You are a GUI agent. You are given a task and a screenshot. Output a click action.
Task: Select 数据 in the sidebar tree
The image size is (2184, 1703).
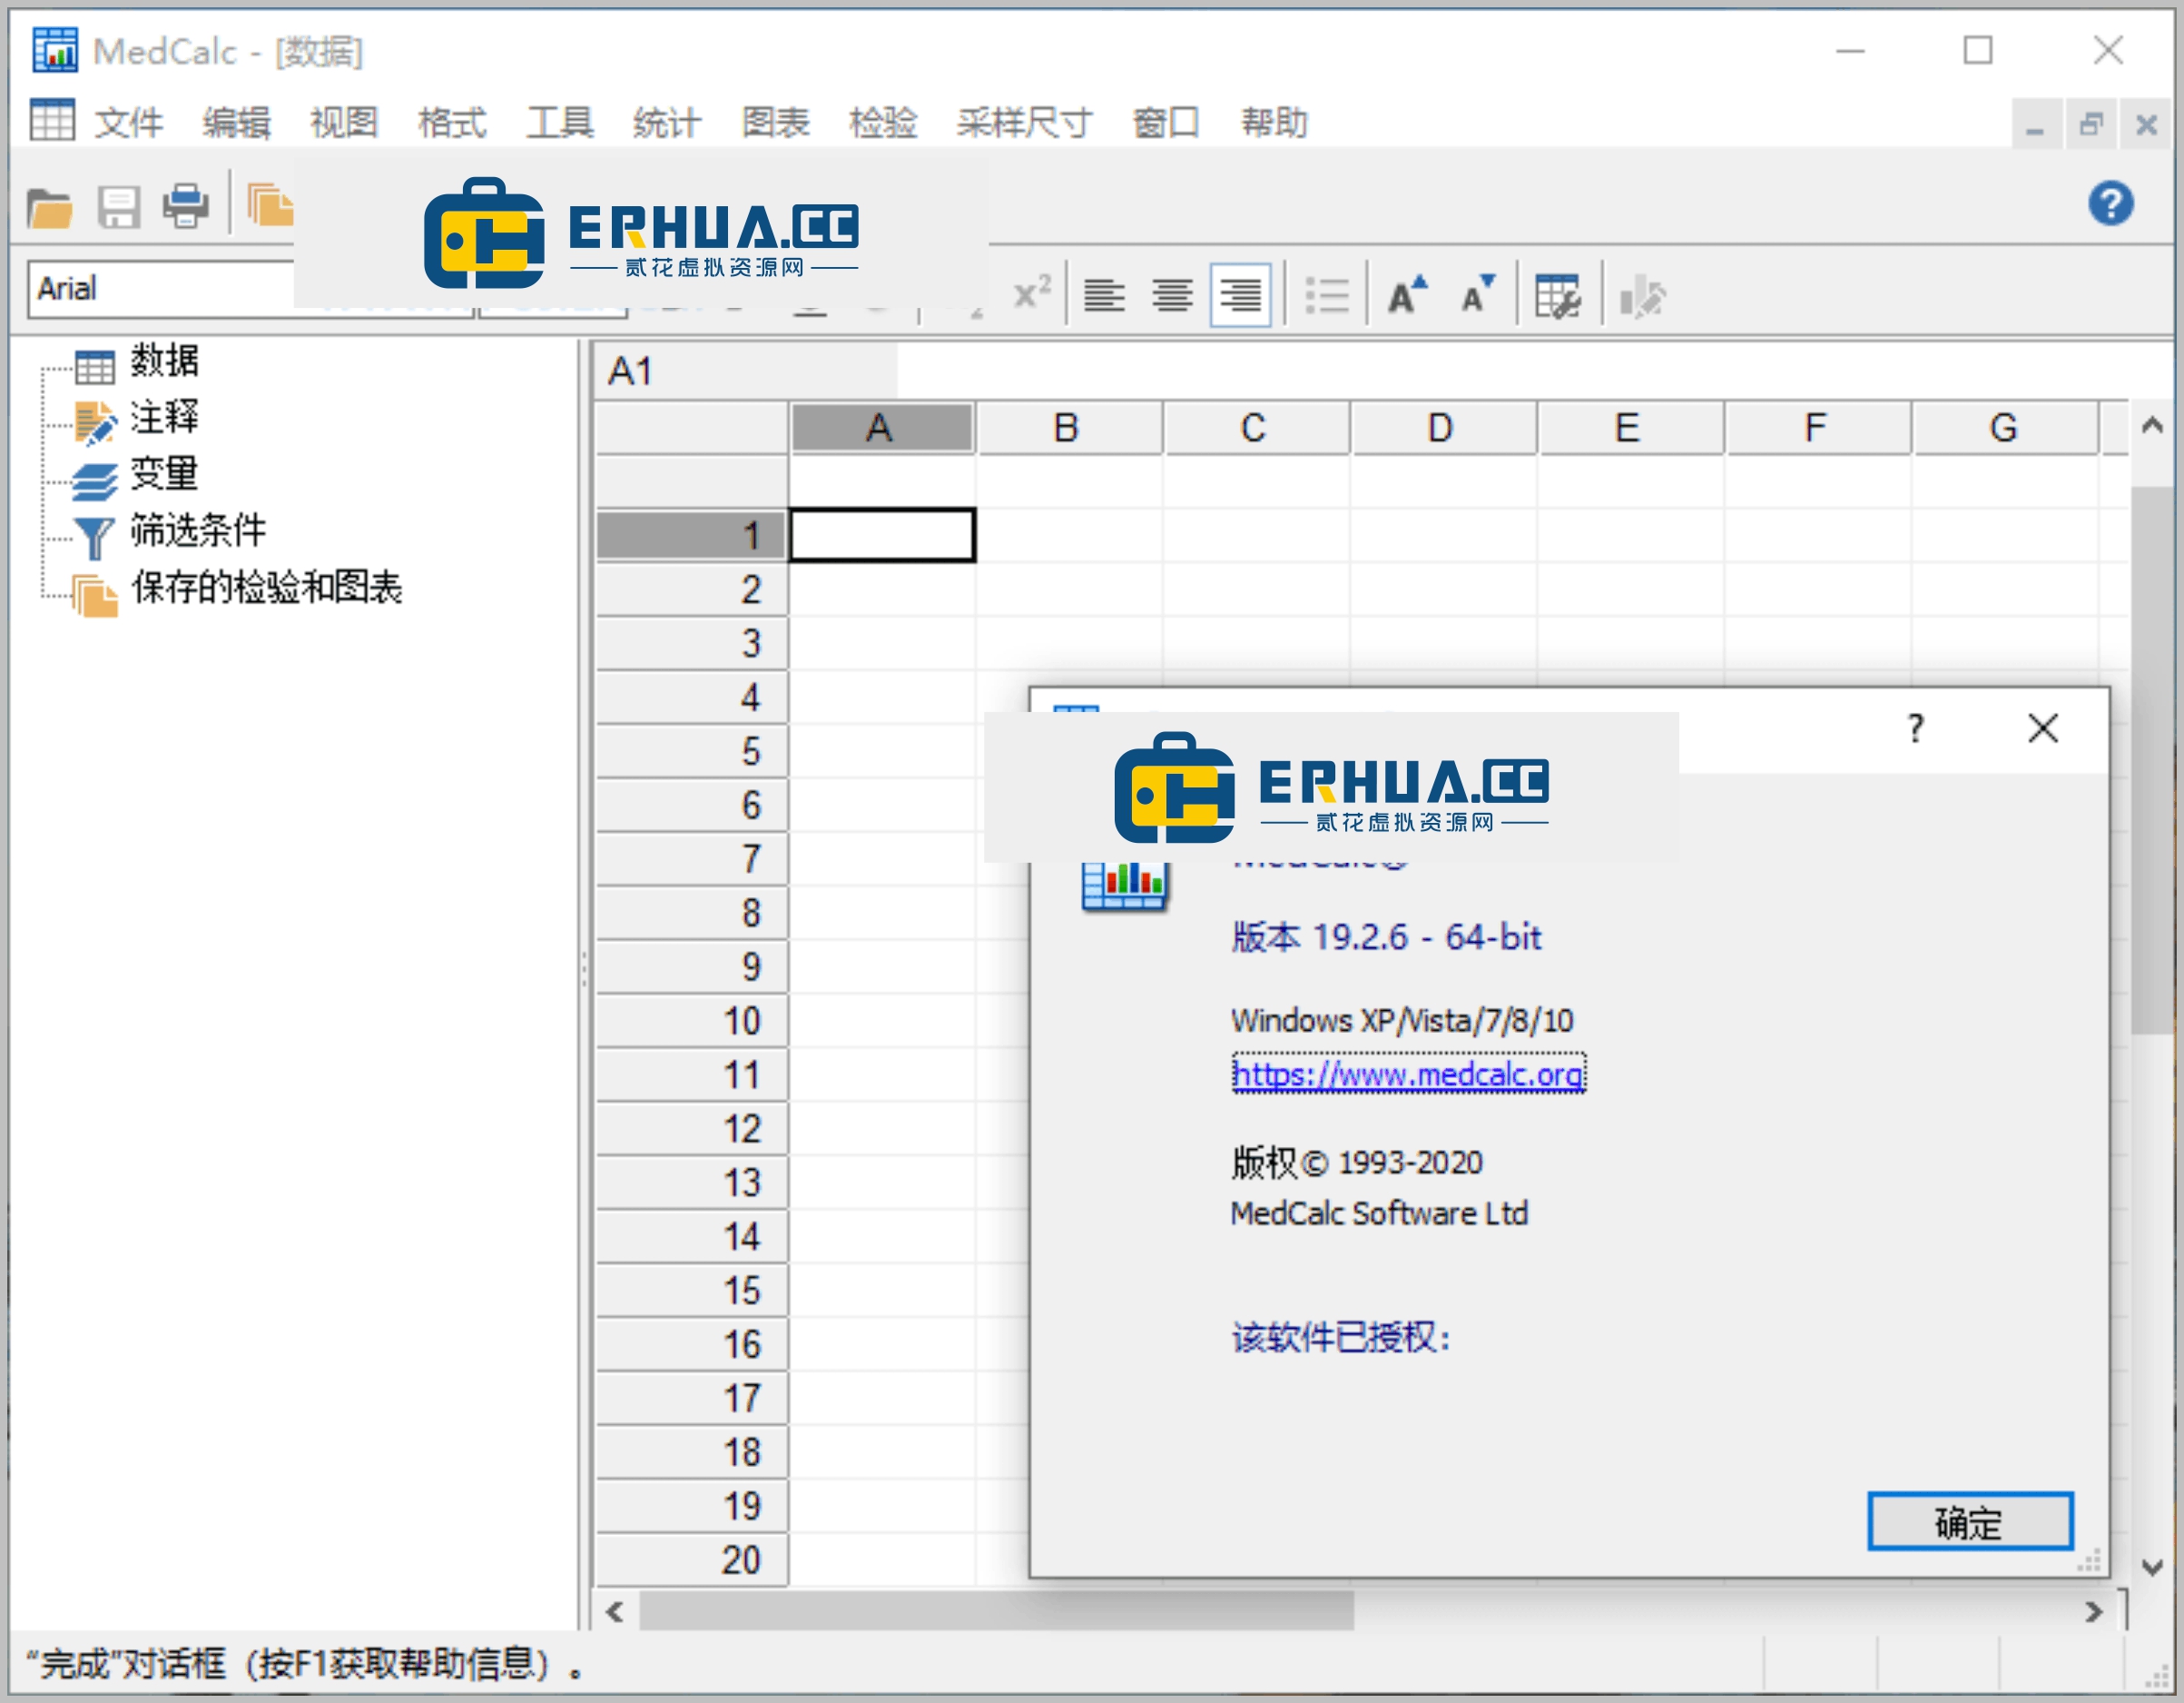(164, 361)
